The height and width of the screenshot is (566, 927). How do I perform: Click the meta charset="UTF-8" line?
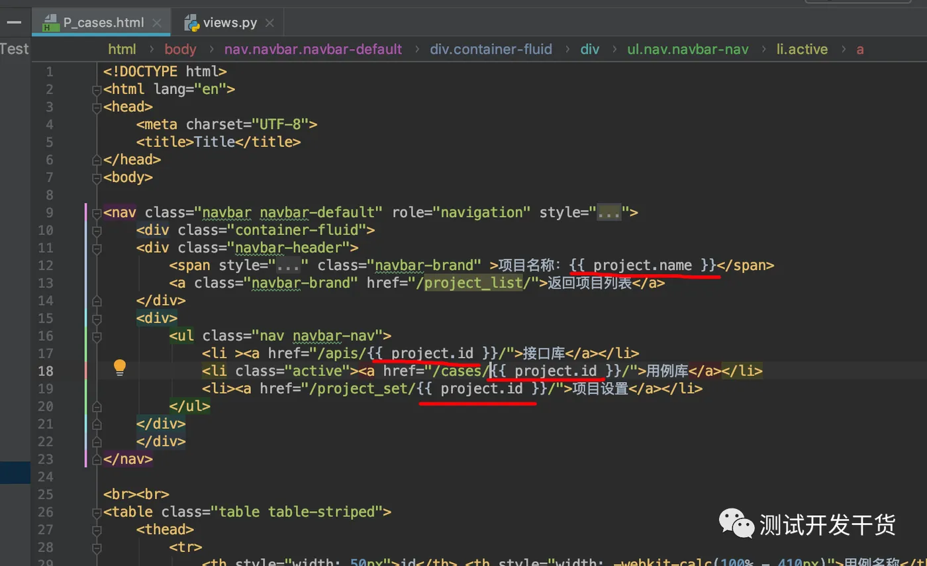[x=227, y=124]
